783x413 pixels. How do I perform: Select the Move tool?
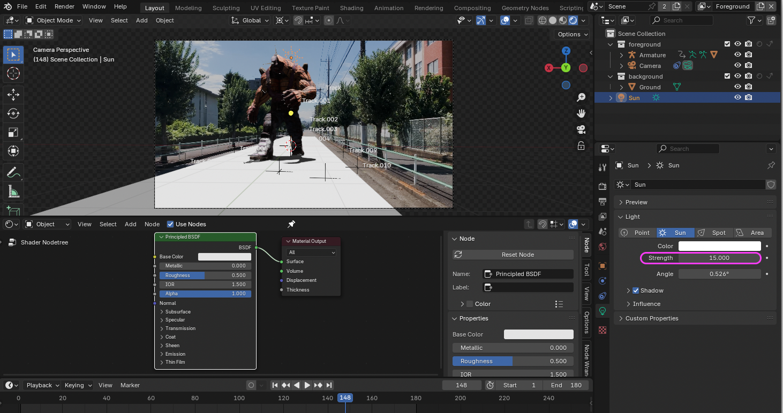pos(13,95)
